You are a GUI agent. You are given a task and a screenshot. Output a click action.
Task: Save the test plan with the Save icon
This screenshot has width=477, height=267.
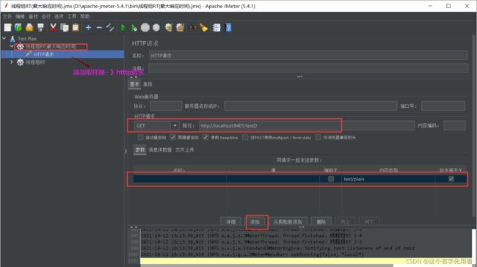(x=40, y=28)
